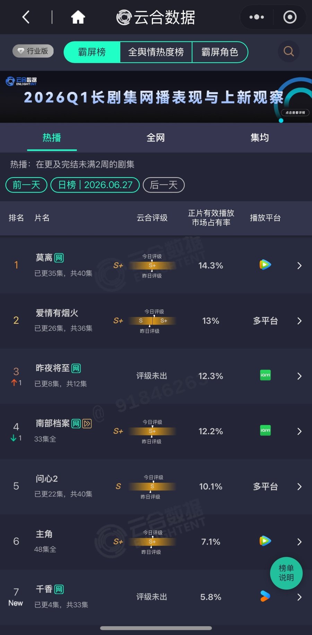Select the 霸屏榜 segment
312x635 pixels.
(92, 52)
